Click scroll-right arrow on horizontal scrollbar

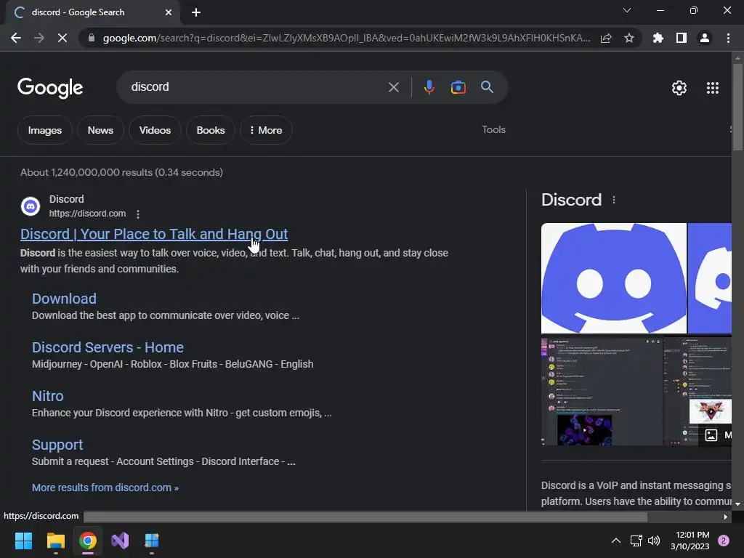[x=726, y=517]
